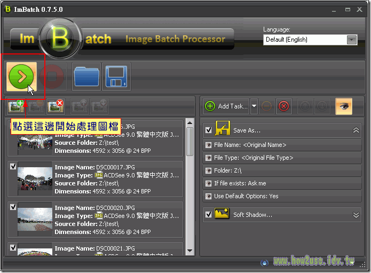Screen dimensions: 371x273
Task: Collapse the Save As task options
Action: point(356,130)
